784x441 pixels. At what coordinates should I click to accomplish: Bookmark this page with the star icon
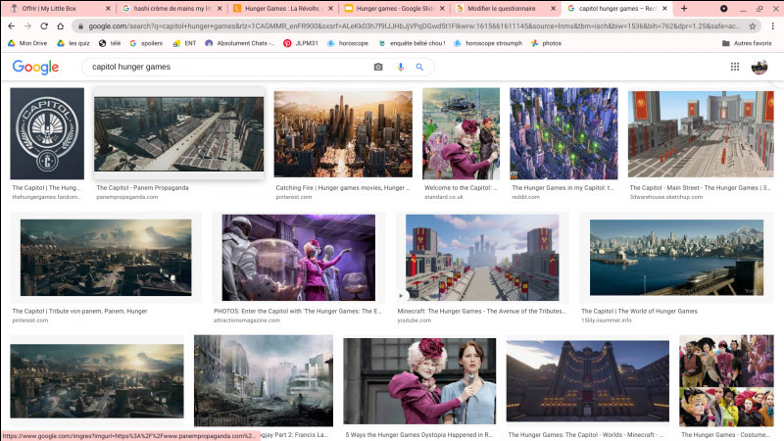pyautogui.click(x=752, y=26)
